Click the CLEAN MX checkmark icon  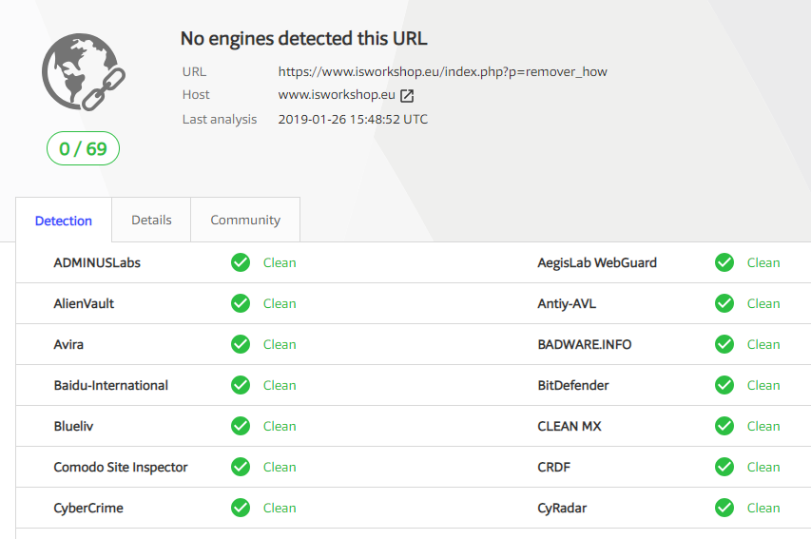[724, 426]
